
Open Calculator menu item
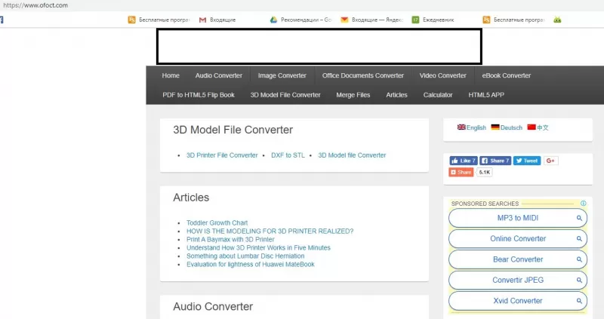[x=438, y=95]
